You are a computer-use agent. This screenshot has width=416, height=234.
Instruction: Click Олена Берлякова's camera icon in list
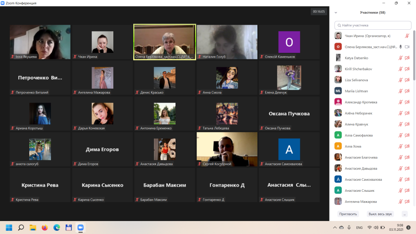[x=407, y=47]
